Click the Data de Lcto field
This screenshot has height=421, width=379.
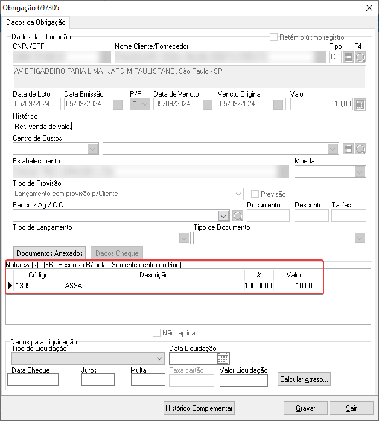click(x=37, y=104)
